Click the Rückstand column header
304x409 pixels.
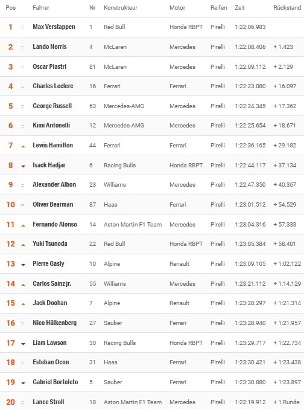(x=287, y=8)
